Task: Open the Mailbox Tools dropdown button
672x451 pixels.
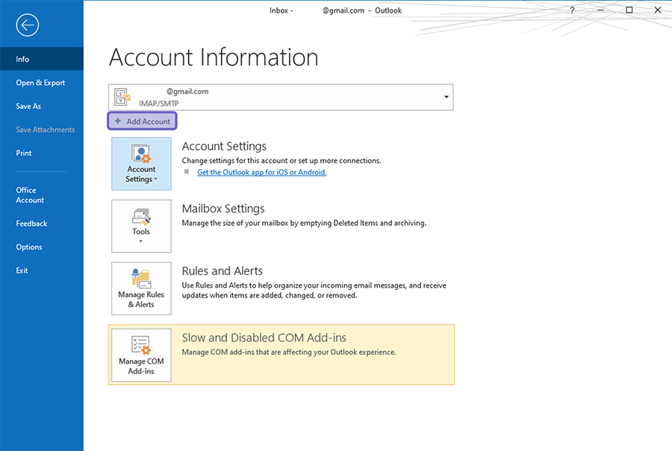Action: pos(141,226)
